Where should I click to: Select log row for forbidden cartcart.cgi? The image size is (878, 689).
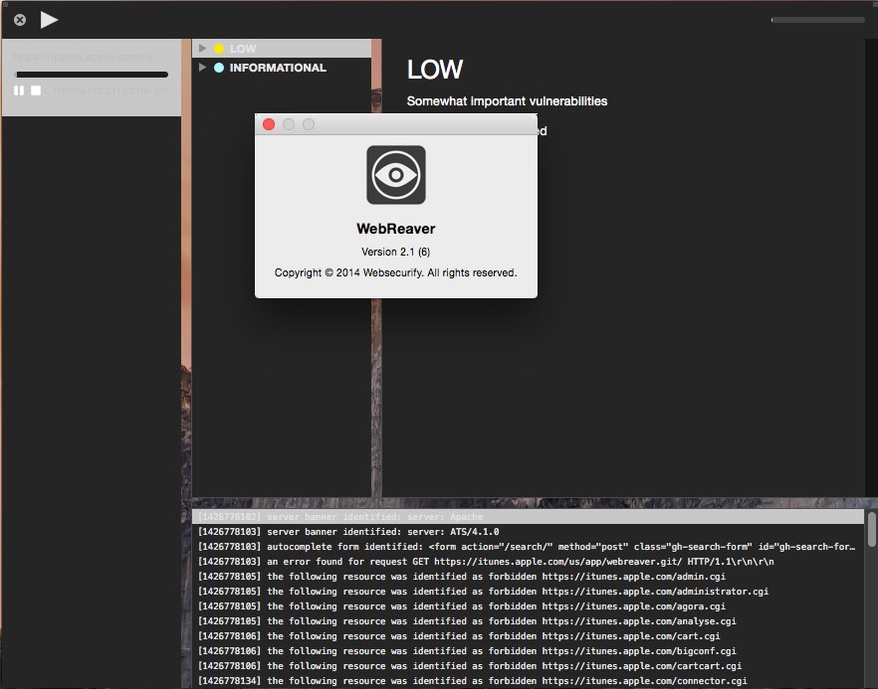pyautogui.click(x=528, y=666)
